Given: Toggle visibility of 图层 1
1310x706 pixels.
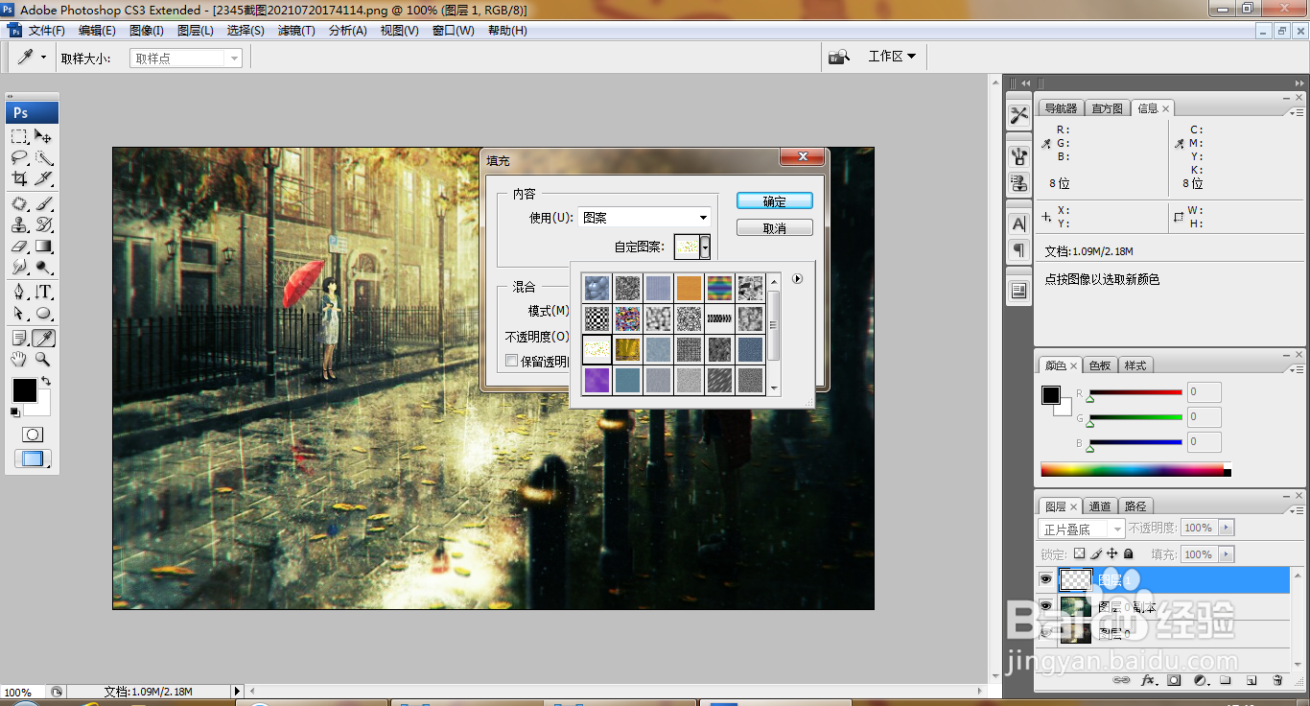Looking at the screenshot, I should pos(1046,579).
